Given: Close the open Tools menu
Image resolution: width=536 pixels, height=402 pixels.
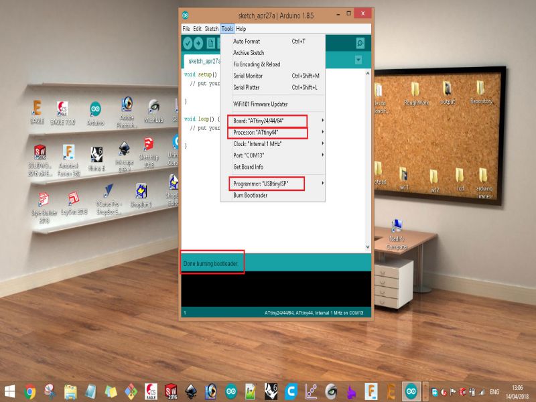Looking at the screenshot, I should pos(227,29).
